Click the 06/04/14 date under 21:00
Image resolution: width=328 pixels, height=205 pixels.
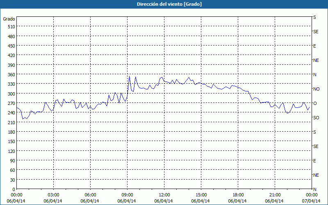point(274,201)
